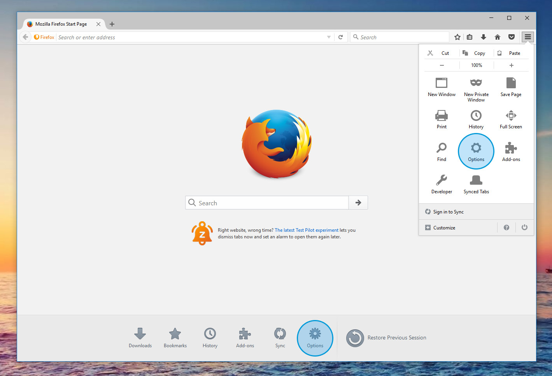Viewport: 552px width, 376px height.
Task: Enter Full Screen mode from menu
Action: [x=511, y=119]
